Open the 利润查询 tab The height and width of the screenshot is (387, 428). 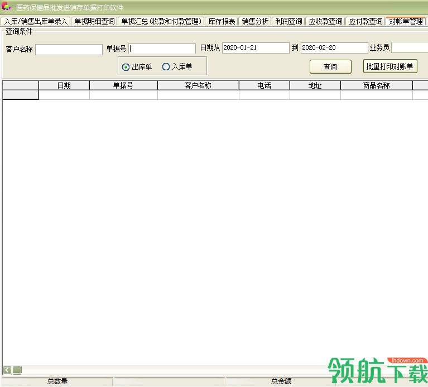pyautogui.click(x=288, y=21)
